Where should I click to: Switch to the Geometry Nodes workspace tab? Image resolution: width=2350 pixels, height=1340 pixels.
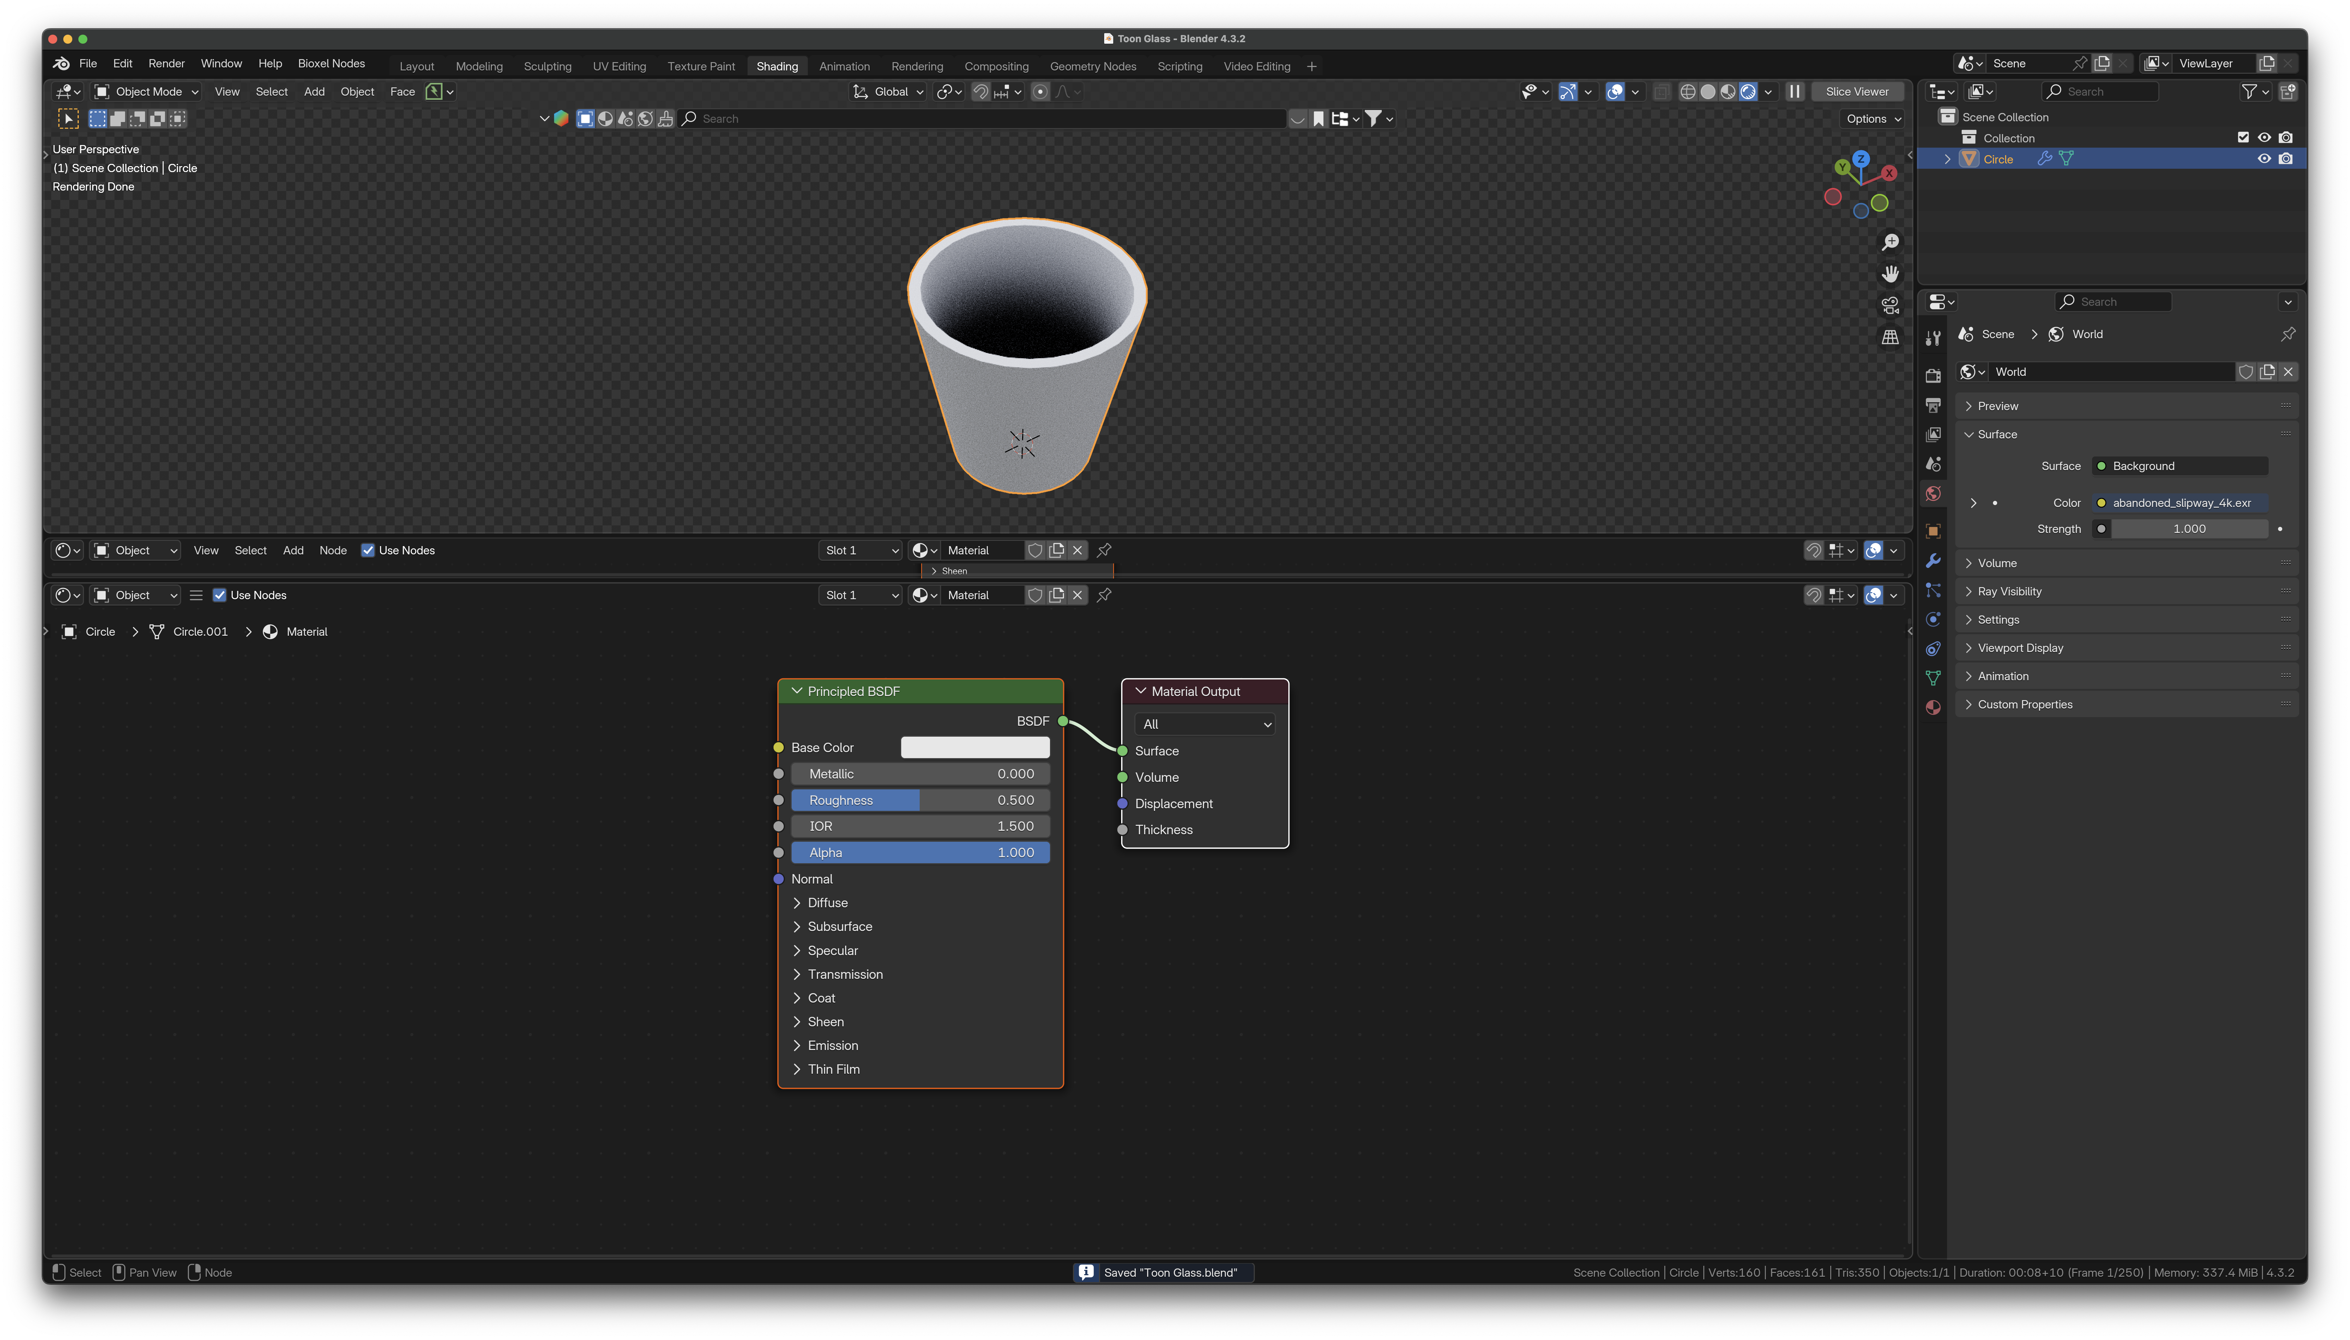click(1093, 66)
